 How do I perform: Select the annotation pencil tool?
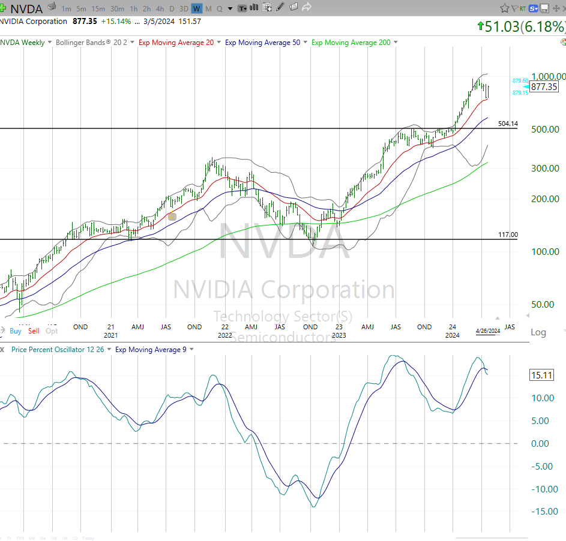[279, 7]
